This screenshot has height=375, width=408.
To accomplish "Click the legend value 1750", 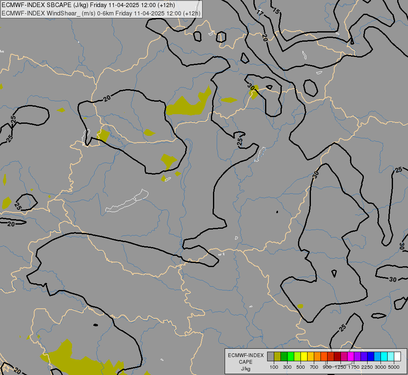I will pos(354,367).
